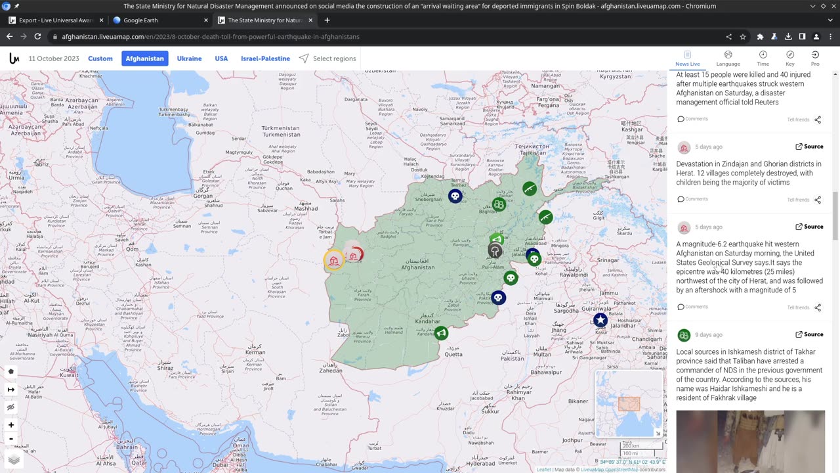Zoom in the map with plus
The image size is (840, 473).
[11, 425]
